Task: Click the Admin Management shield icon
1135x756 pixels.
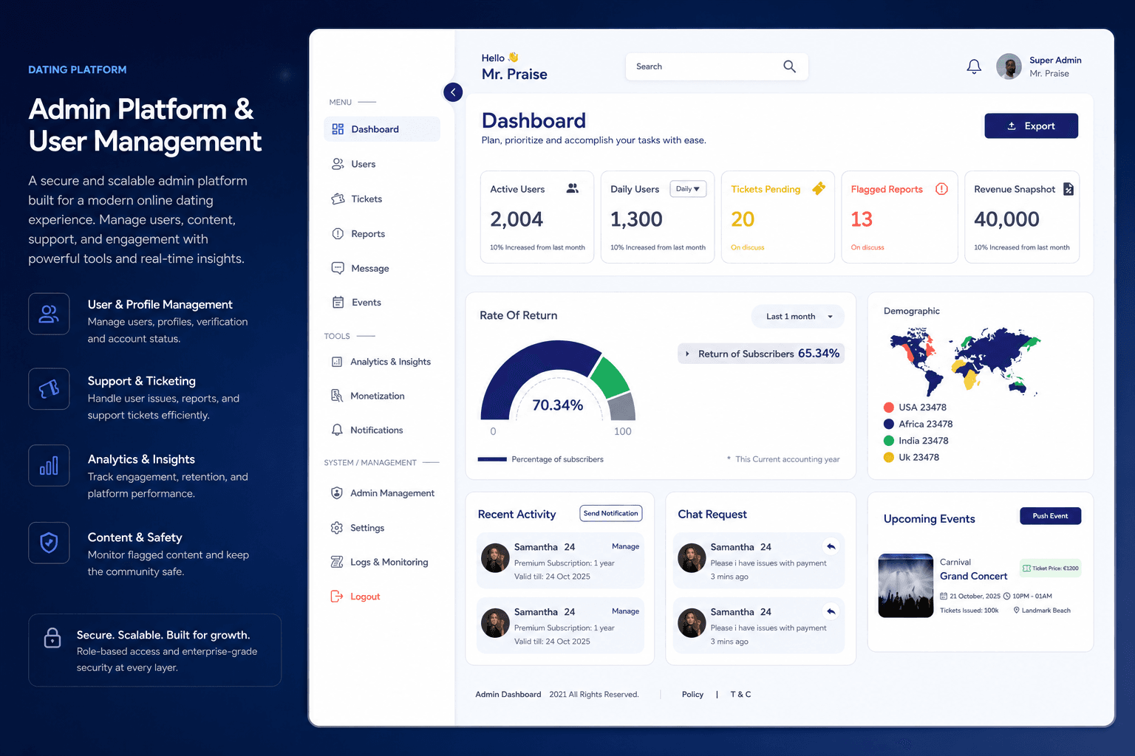Action: click(337, 493)
